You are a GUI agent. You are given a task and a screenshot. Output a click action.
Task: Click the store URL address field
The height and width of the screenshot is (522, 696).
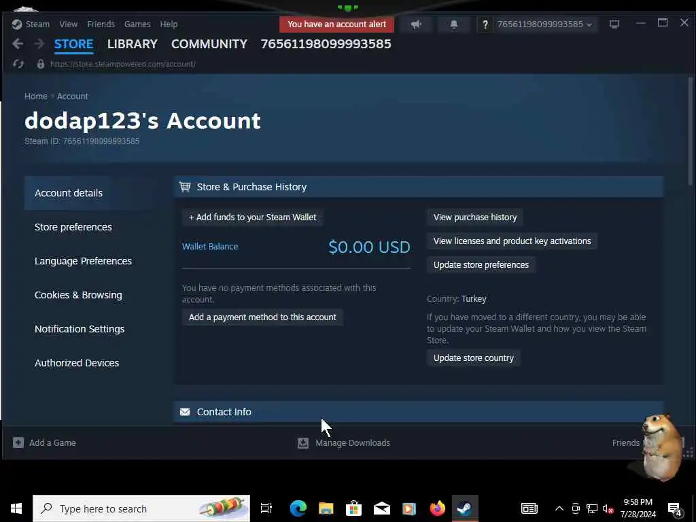click(122, 64)
